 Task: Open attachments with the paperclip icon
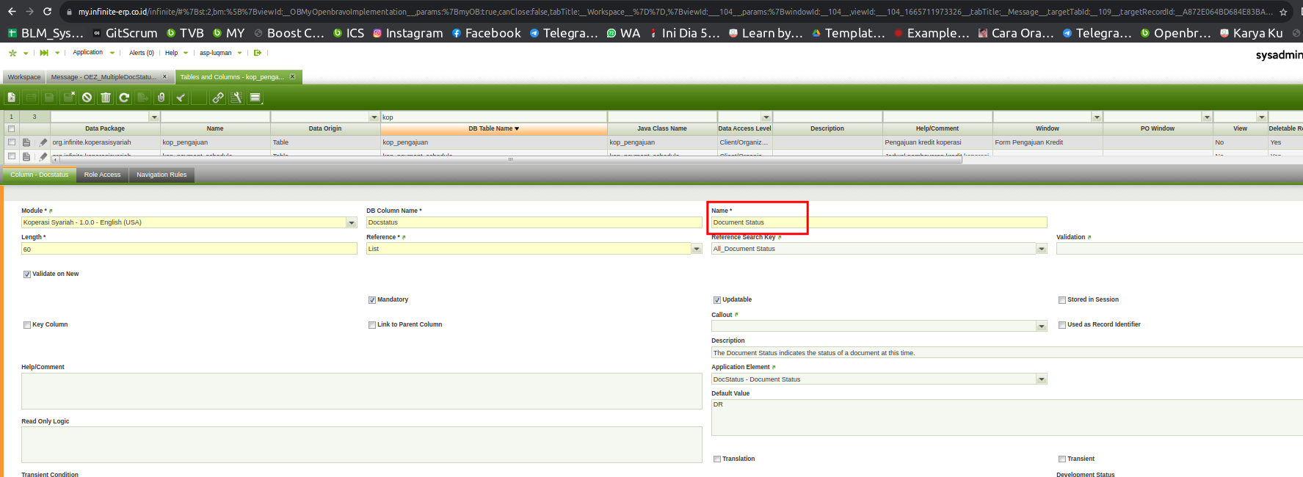tap(161, 98)
